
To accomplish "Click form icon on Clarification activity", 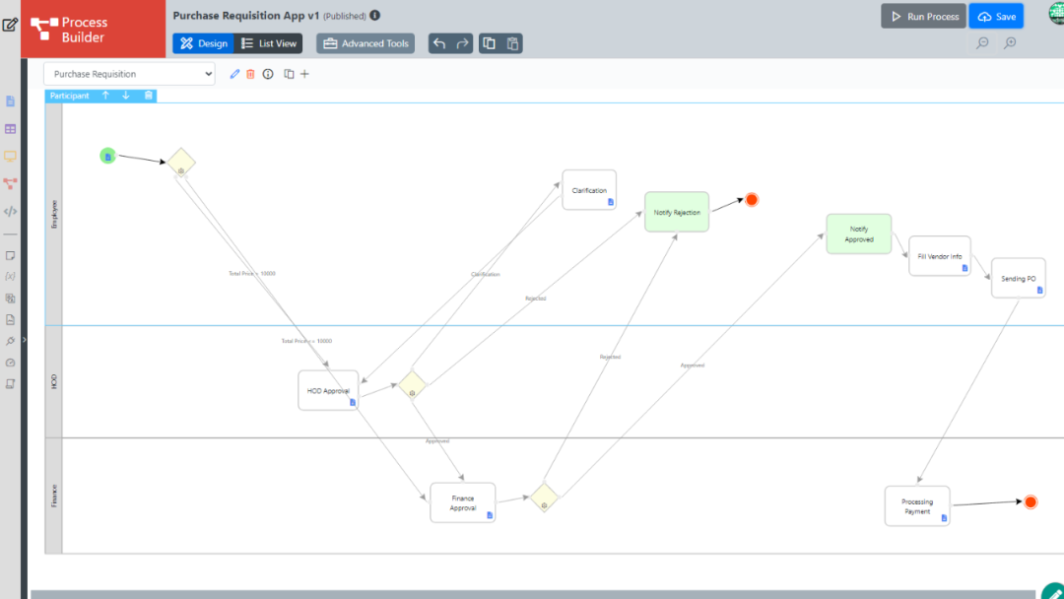I will tap(611, 202).
